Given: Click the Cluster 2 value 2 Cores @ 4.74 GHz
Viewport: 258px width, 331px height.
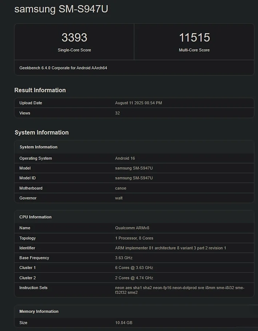Looking at the screenshot, I should 134,278.
